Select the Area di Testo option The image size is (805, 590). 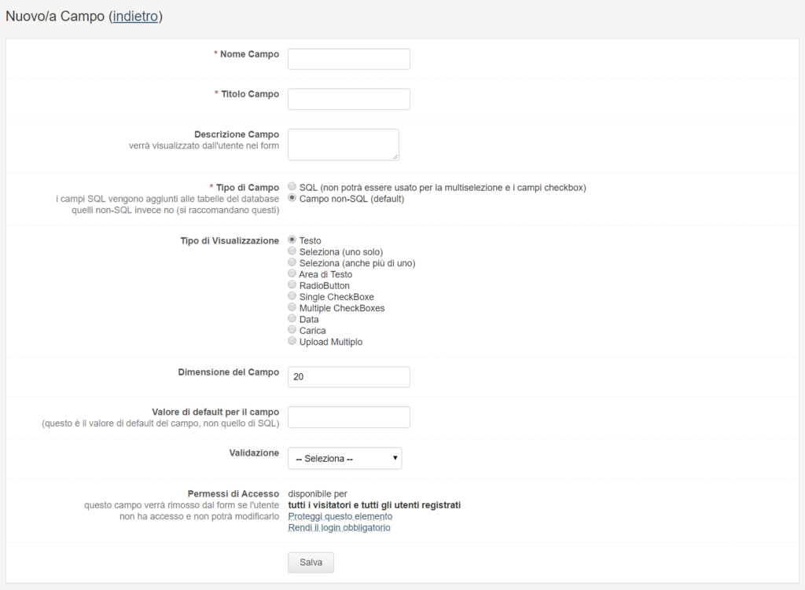(x=292, y=274)
